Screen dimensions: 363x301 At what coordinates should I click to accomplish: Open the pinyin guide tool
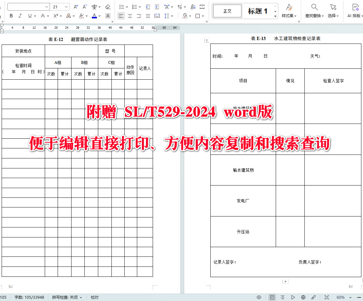[x=94, y=6]
